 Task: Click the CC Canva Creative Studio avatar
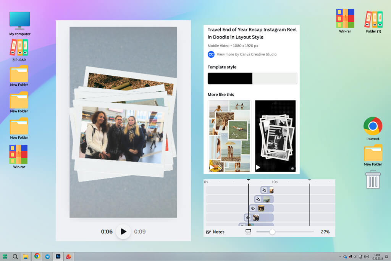[211, 54]
